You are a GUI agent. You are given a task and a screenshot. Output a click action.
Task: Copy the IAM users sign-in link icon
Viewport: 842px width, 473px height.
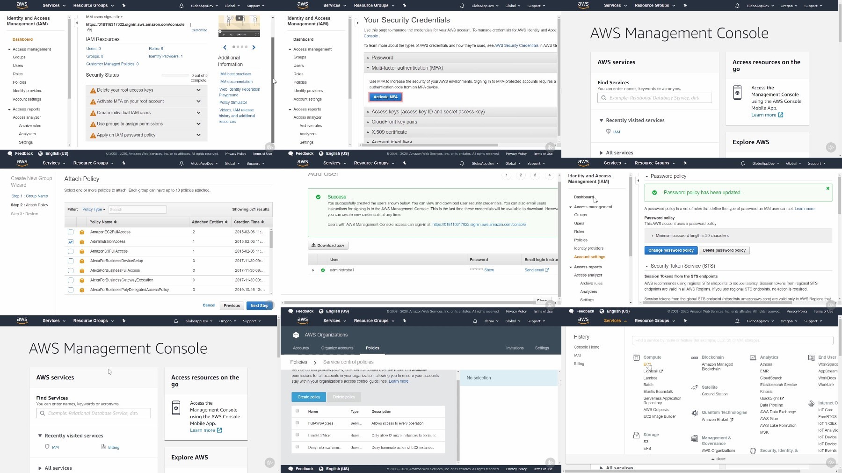(89, 30)
